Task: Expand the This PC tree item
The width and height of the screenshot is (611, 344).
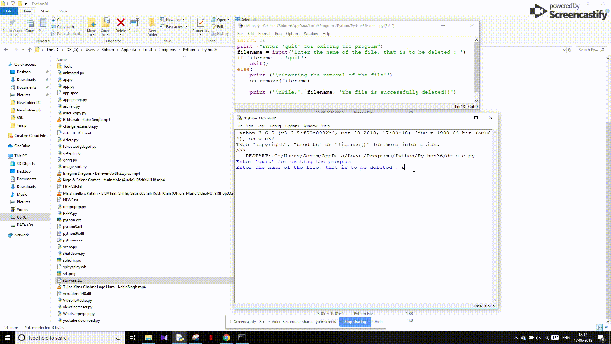Action: (x=4, y=155)
